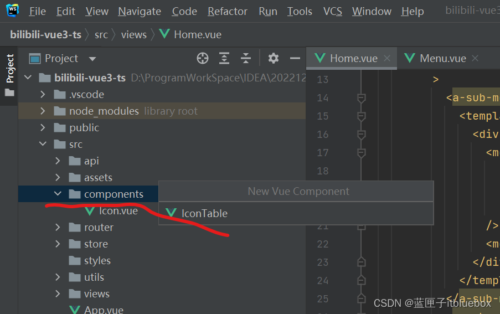
Task: Close the Menu.vue editor tab
Action: [x=475, y=58]
